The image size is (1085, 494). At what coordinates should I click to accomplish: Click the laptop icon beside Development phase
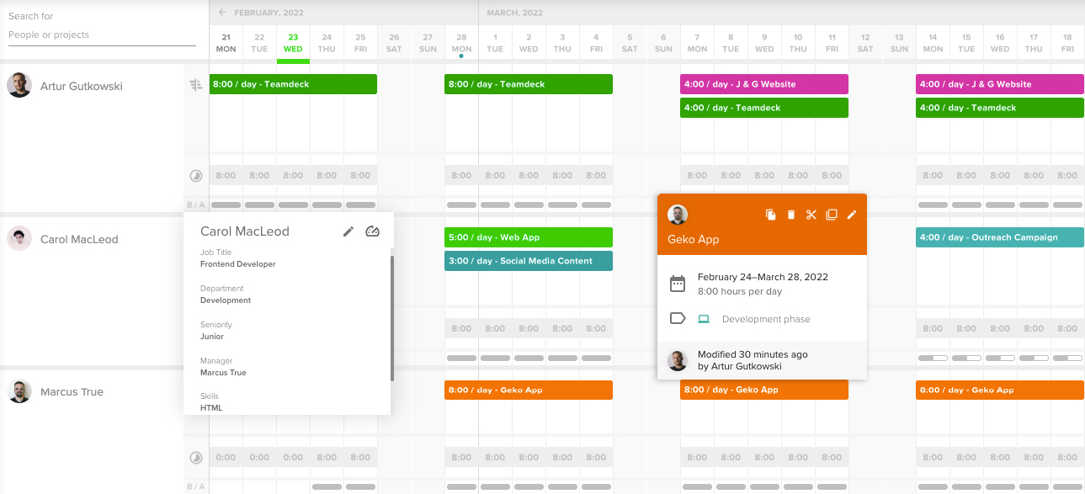tap(705, 319)
